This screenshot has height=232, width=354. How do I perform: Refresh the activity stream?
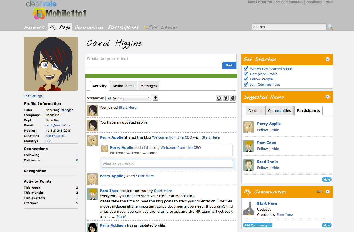(x=219, y=98)
